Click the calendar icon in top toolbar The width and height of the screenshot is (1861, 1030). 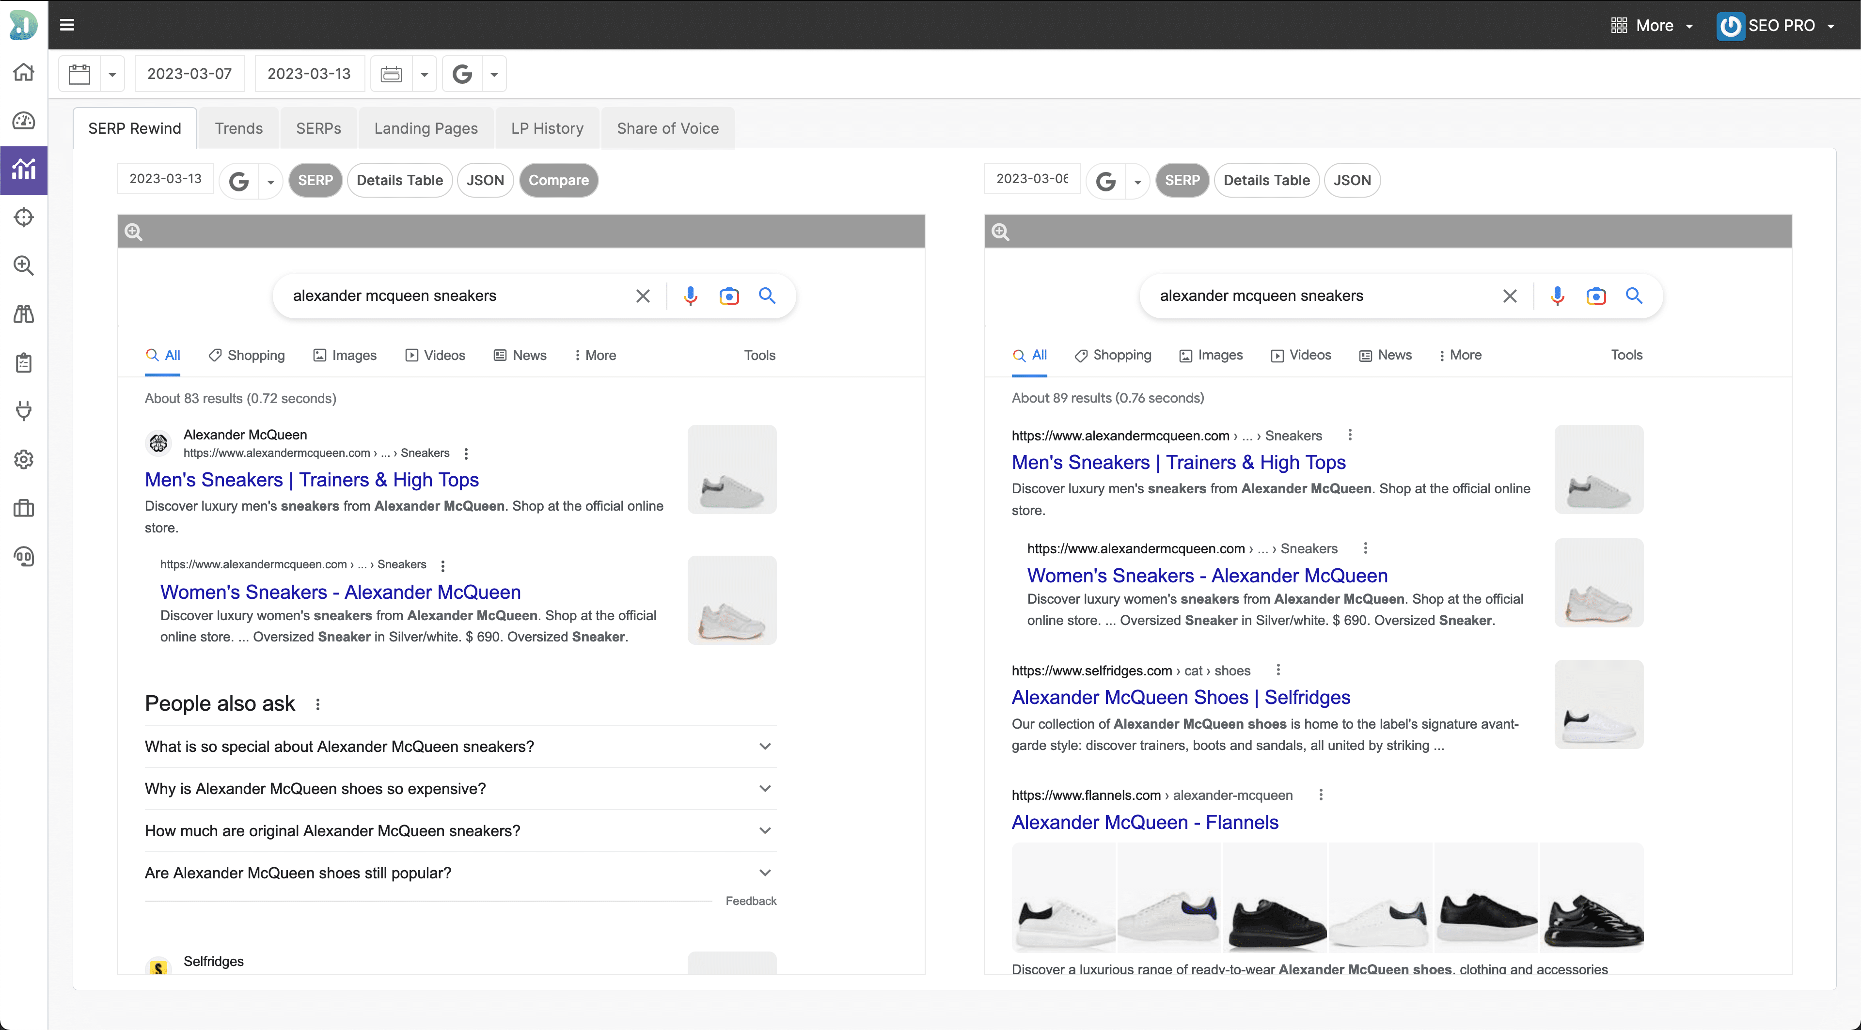pos(79,74)
